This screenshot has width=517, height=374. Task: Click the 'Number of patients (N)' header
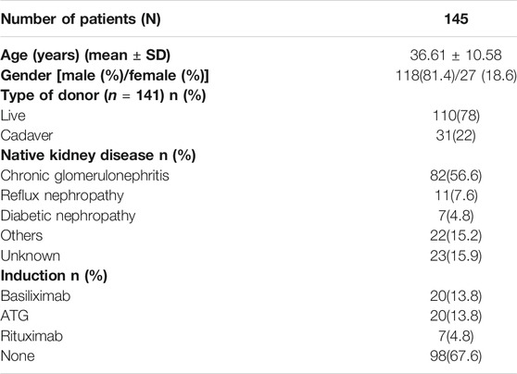coord(81,19)
